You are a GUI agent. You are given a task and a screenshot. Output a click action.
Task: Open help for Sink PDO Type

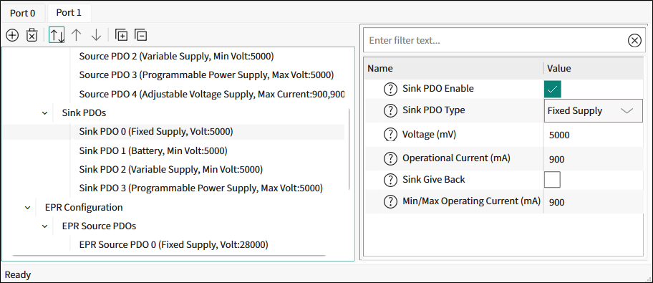[x=390, y=110]
